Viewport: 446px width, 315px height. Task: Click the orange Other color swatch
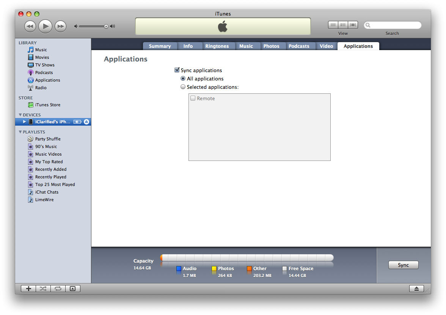point(249,269)
